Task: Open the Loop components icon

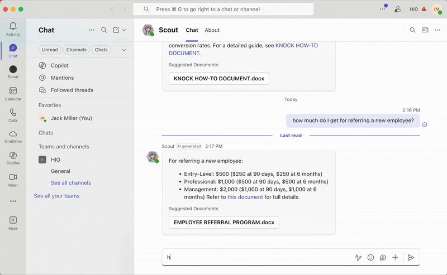Action: click(383, 257)
